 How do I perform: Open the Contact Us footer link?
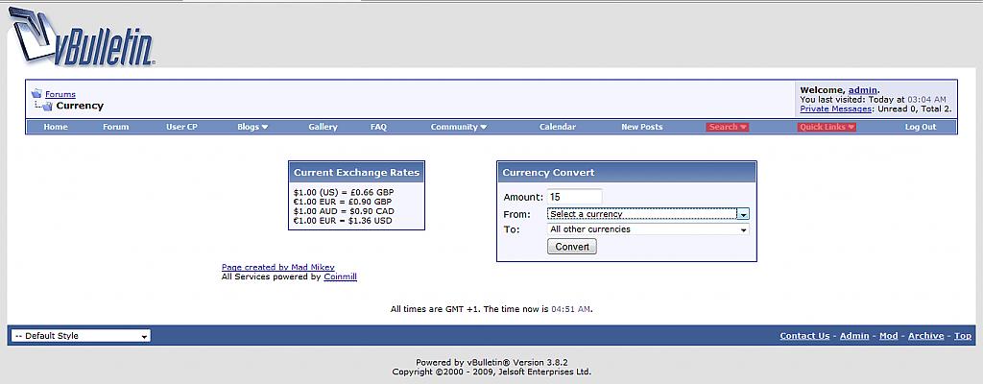coord(804,336)
